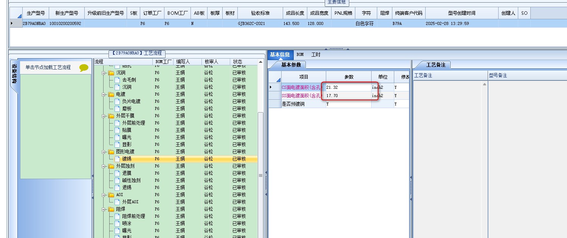The height and width of the screenshot is (238, 567).
Task: Collapse the 图形电镀 tree node
Action: [104, 152]
